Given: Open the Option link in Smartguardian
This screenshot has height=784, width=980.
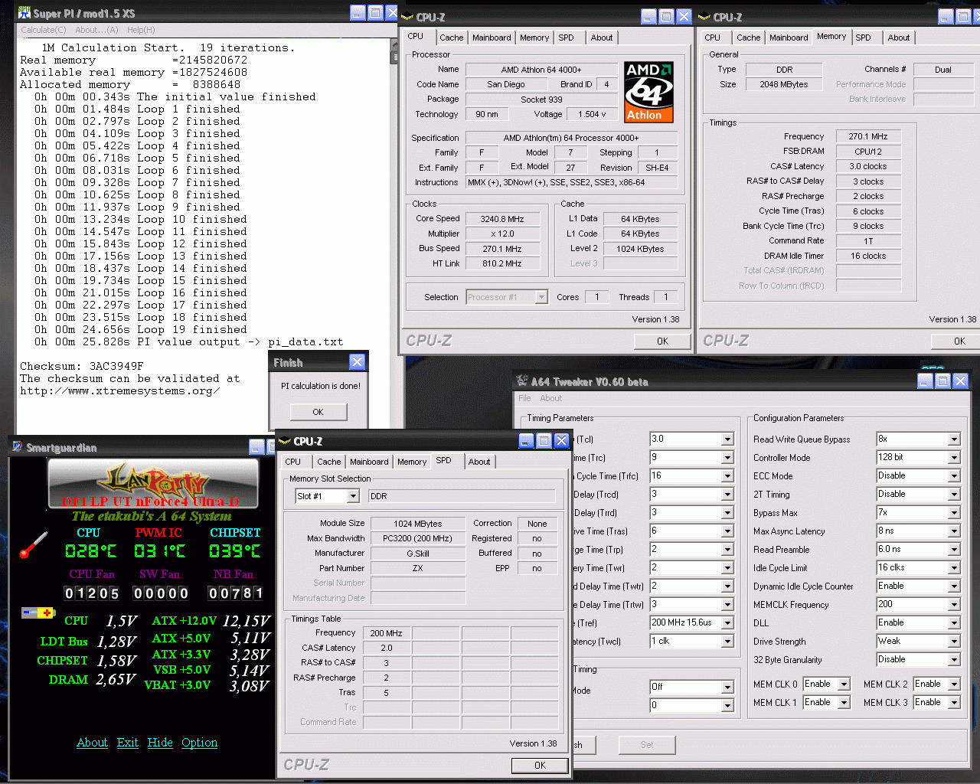Looking at the screenshot, I should coord(199,743).
